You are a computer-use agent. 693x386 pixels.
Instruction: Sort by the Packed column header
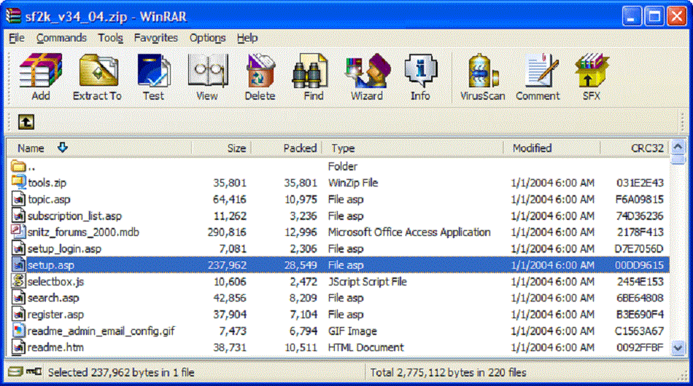pos(287,148)
